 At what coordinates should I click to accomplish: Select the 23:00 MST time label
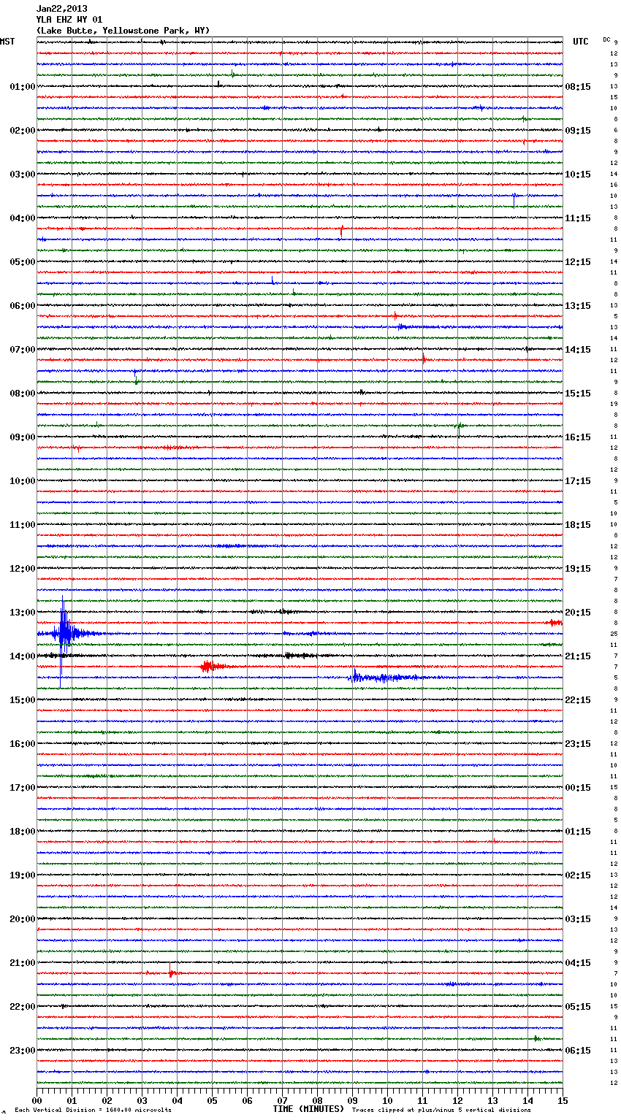pos(23,1051)
